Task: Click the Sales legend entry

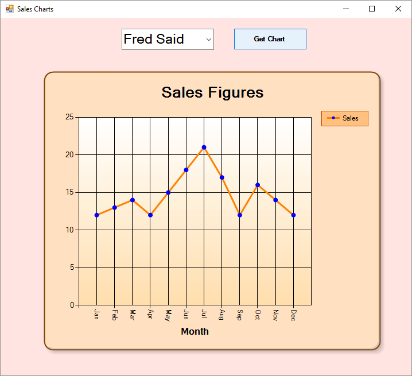Action: (344, 118)
